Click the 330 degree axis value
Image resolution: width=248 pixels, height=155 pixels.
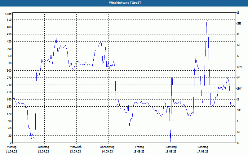click(x=9, y=63)
